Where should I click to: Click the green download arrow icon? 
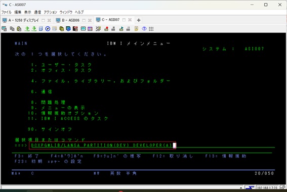tap(34, 29)
